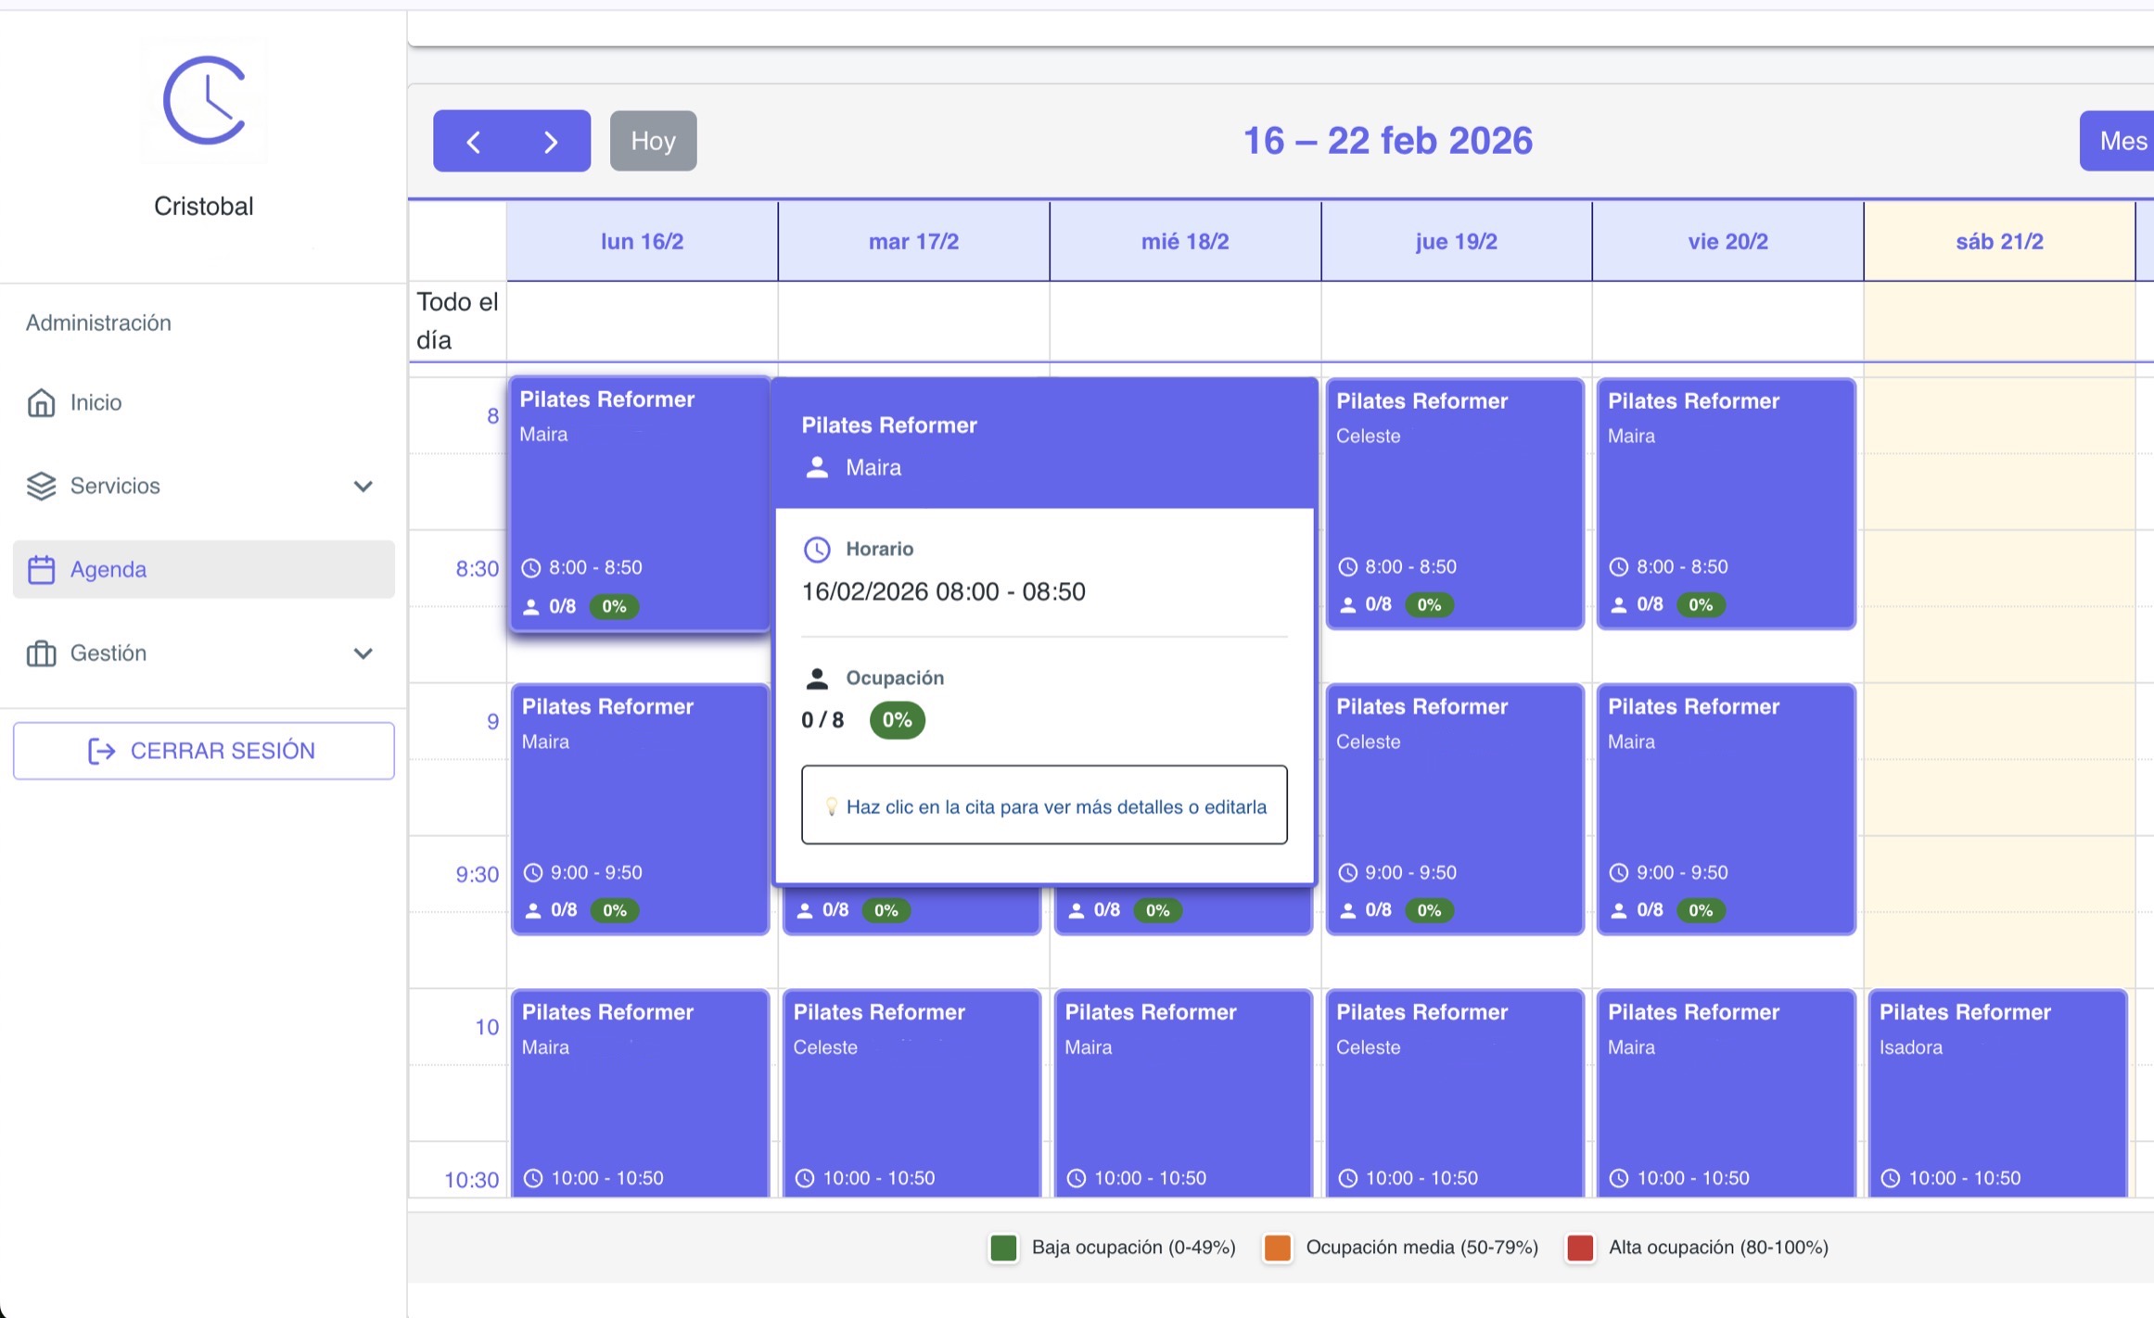This screenshot has width=2154, height=1318.
Task: Click the green Baja ocupación legend swatch
Action: tap(1002, 1248)
